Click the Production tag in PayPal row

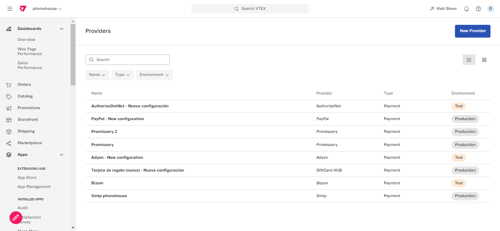465,119
